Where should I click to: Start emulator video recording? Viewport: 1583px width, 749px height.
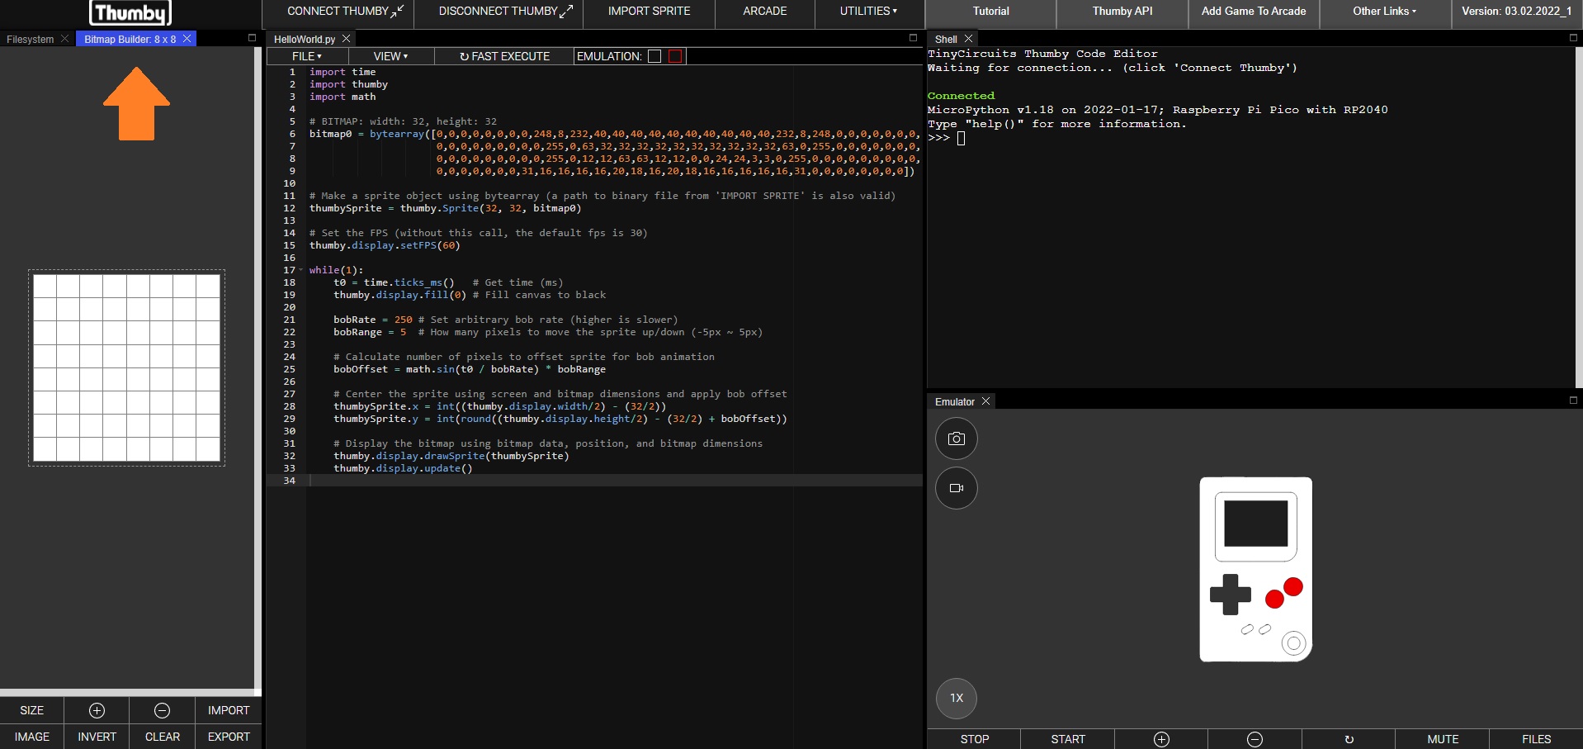[956, 488]
